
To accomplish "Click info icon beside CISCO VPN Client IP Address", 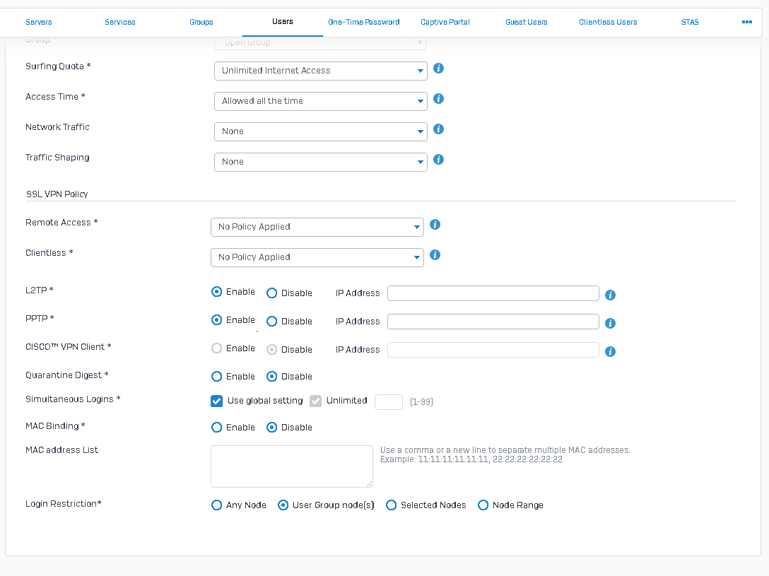I will (x=609, y=351).
